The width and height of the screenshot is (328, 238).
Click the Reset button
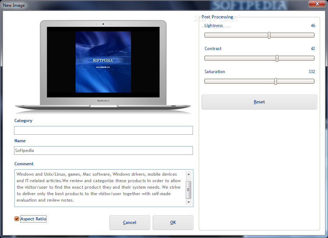(x=259, y=102)
